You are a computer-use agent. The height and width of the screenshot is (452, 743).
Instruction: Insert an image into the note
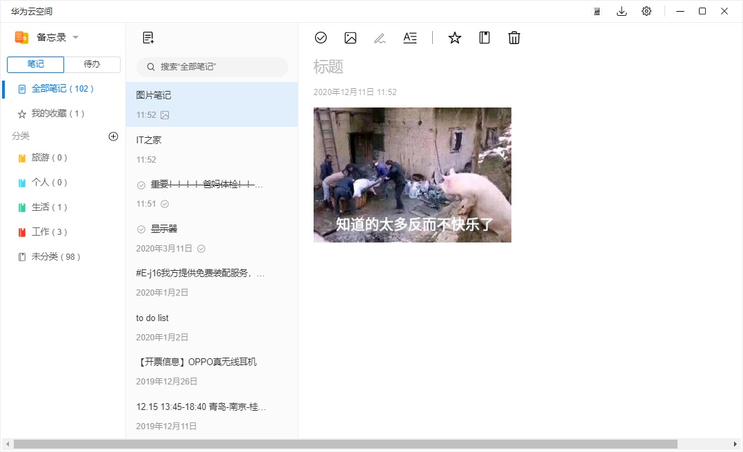click(350, 37)
